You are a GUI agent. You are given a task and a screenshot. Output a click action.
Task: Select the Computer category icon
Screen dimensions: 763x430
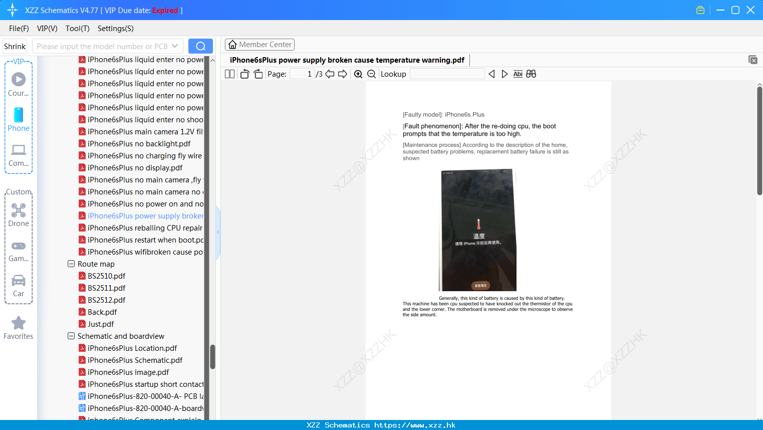(x=19, y=155)
